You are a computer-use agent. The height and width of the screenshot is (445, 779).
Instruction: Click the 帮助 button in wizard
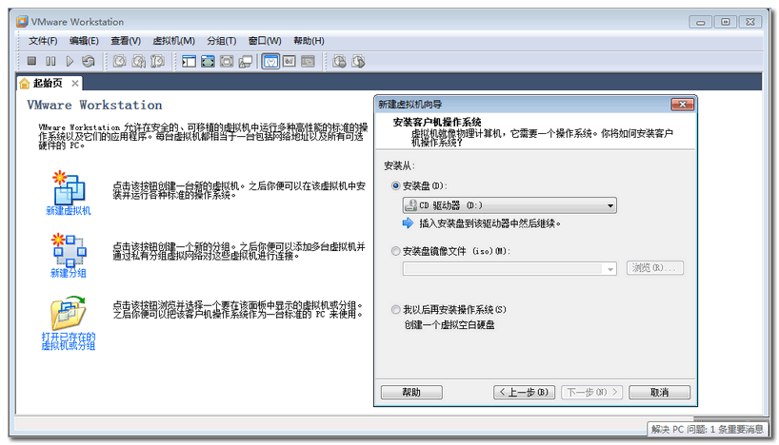coord(411,393)
